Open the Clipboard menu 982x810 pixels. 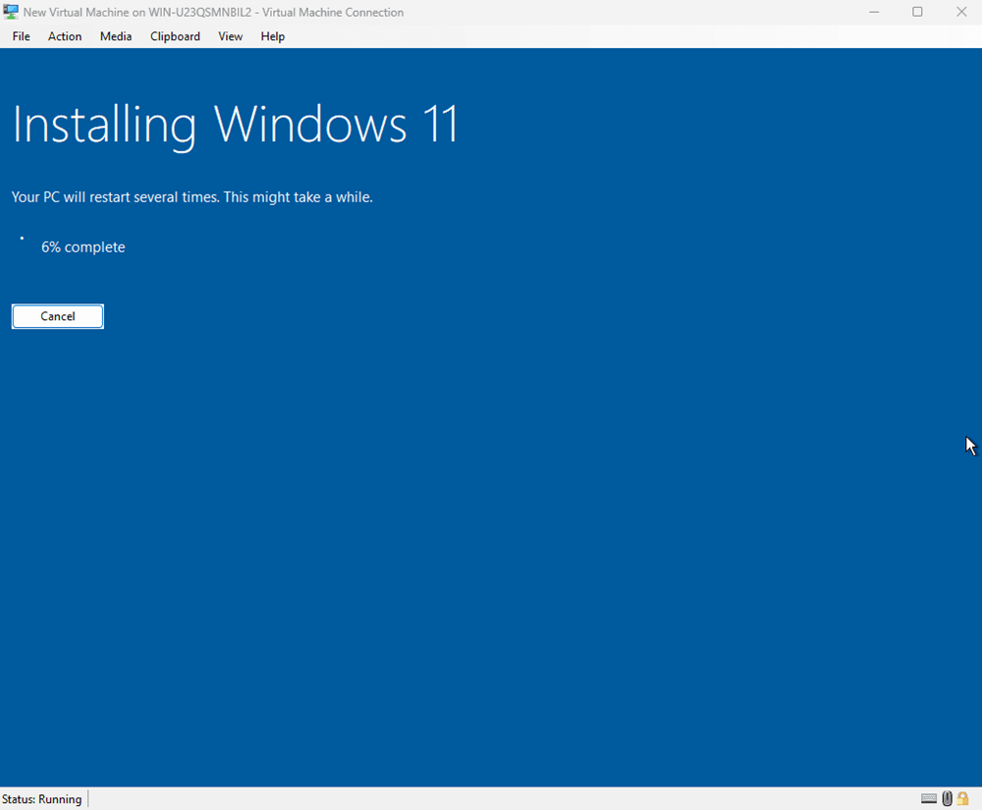175,36
